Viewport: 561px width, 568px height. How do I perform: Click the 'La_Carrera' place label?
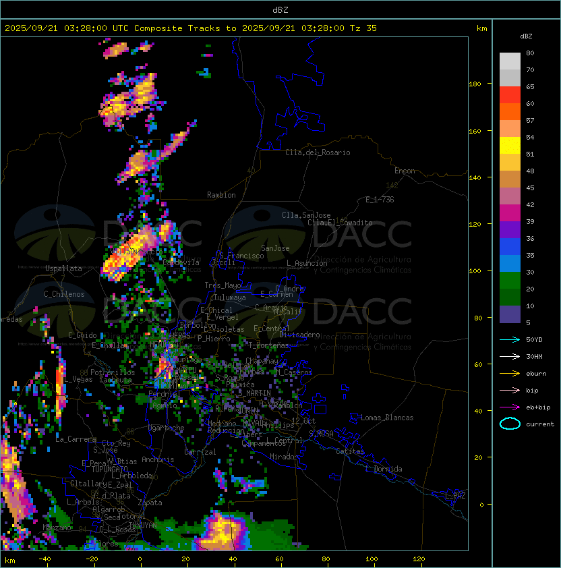point(76,439)
